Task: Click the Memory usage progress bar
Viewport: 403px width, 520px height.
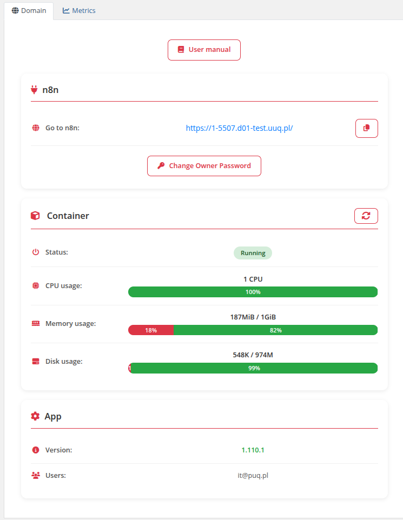Action: point(253,330)
